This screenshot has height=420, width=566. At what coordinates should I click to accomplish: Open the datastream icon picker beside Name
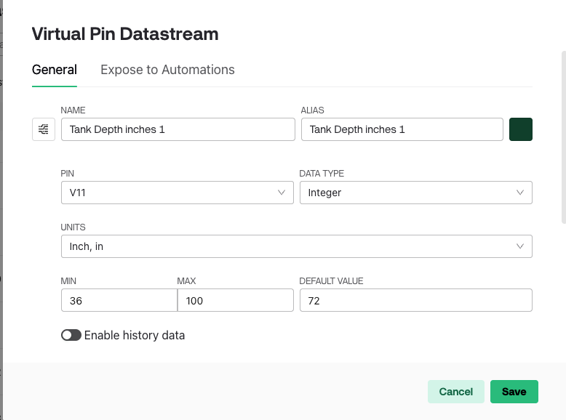tap(44, 129)
